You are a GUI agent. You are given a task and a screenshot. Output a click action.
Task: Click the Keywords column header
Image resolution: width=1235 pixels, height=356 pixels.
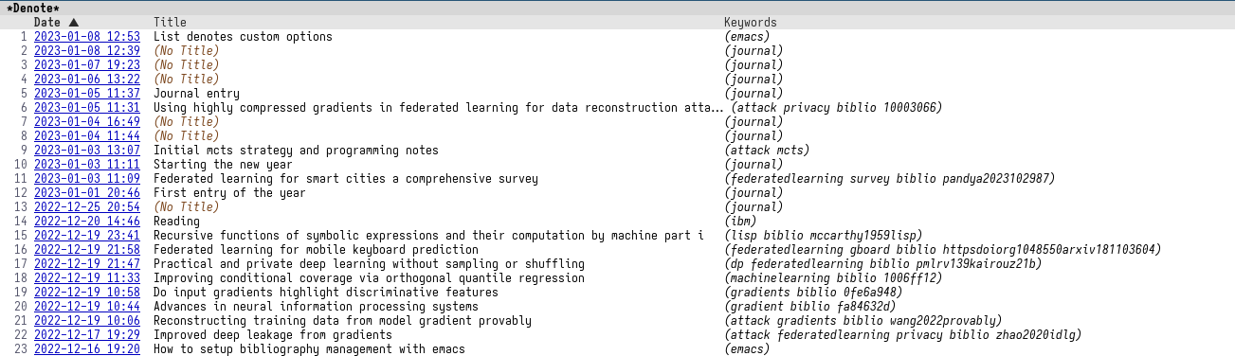(750, 22)
